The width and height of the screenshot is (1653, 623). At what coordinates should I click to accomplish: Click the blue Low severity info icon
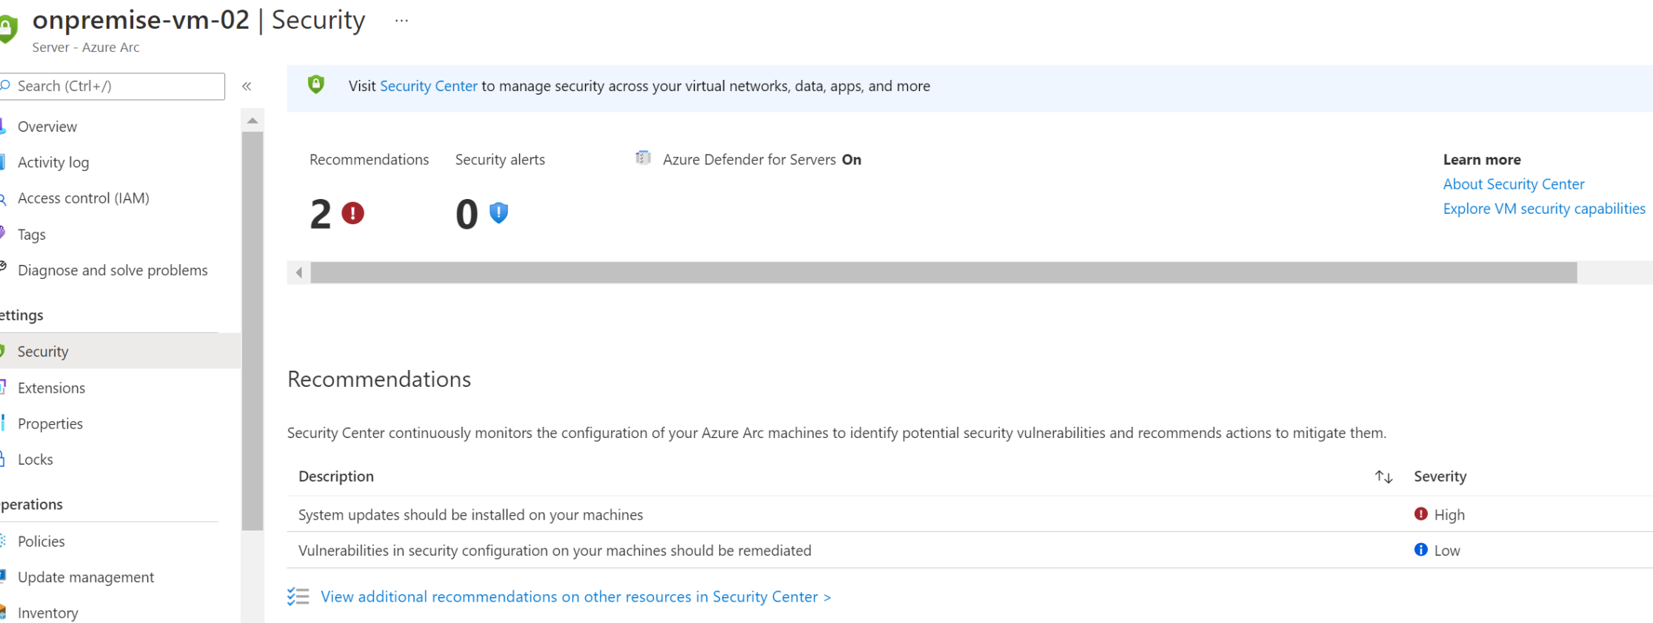pos(1420,549)
